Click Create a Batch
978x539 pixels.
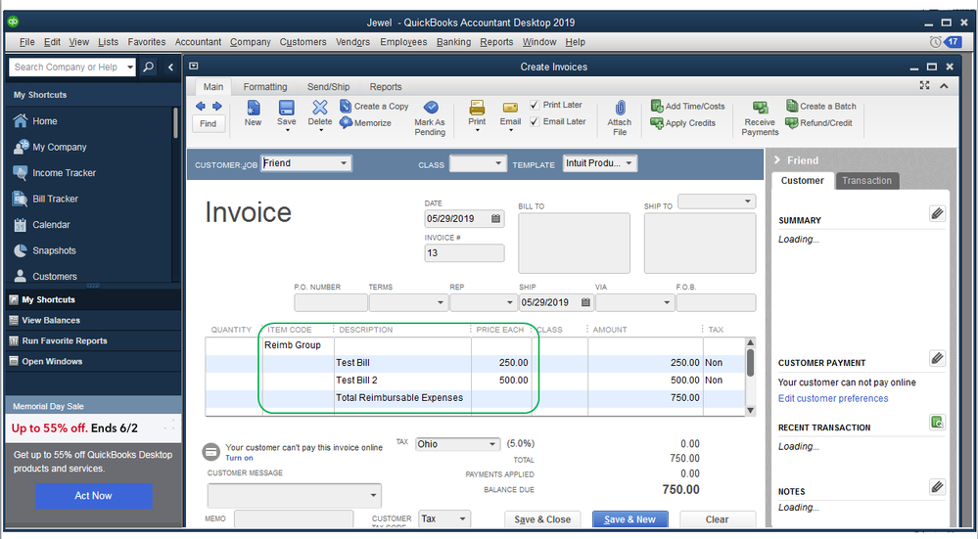[820, 106]
